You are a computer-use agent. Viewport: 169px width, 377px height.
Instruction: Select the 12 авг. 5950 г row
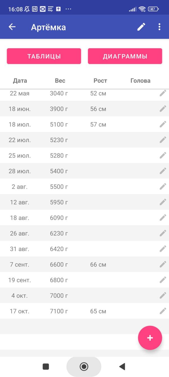[84, 202]
